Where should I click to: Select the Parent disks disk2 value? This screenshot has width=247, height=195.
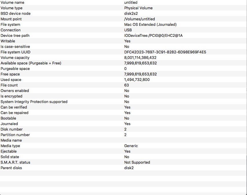[129, 168]
